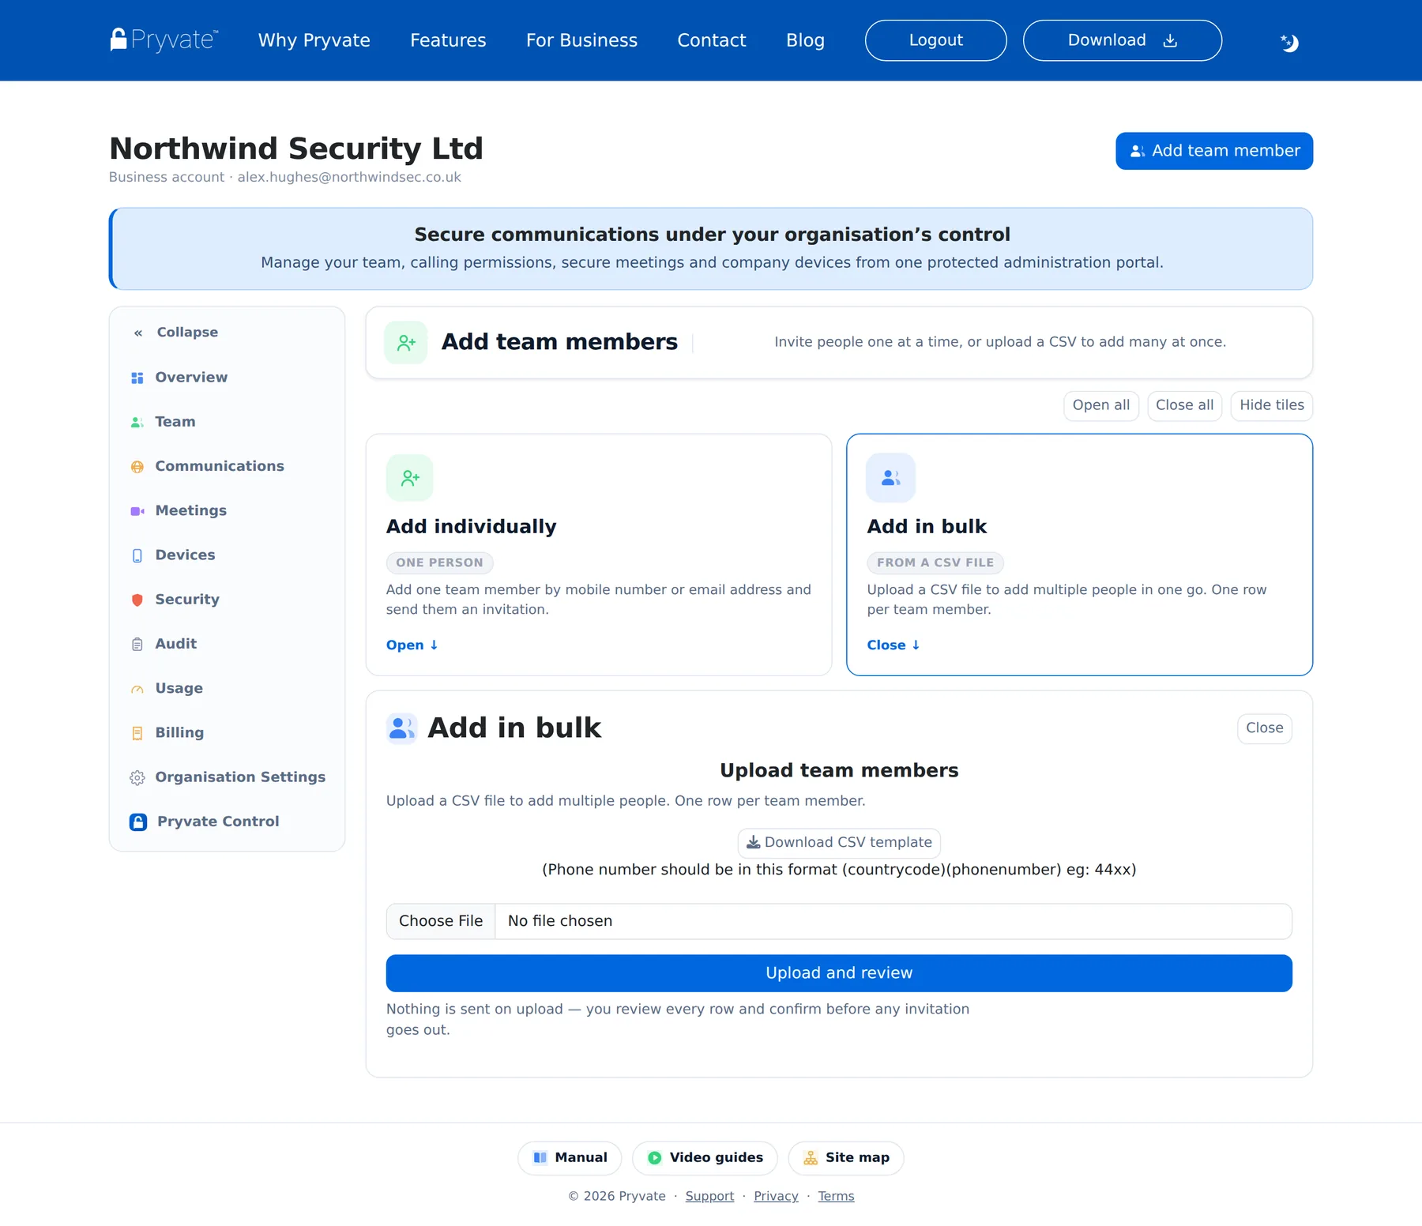1422x1226 pixels.
Task: Close all tiles
Action: pos(1185,405)
